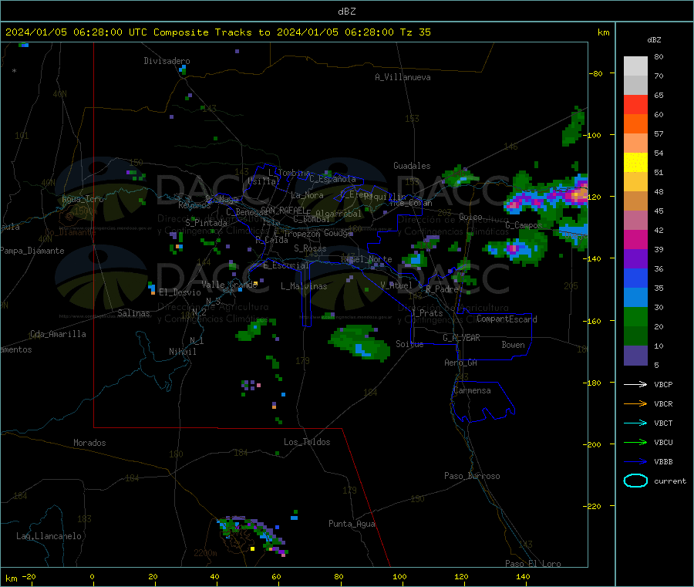The image size is (694, 587).
Task: Click the Guadales map label
Action: pos(412,166)
